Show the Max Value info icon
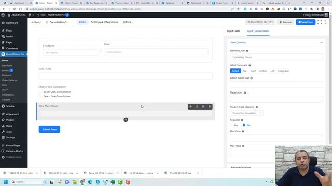This screenshot has height=186, width=332. click(243, 146)
